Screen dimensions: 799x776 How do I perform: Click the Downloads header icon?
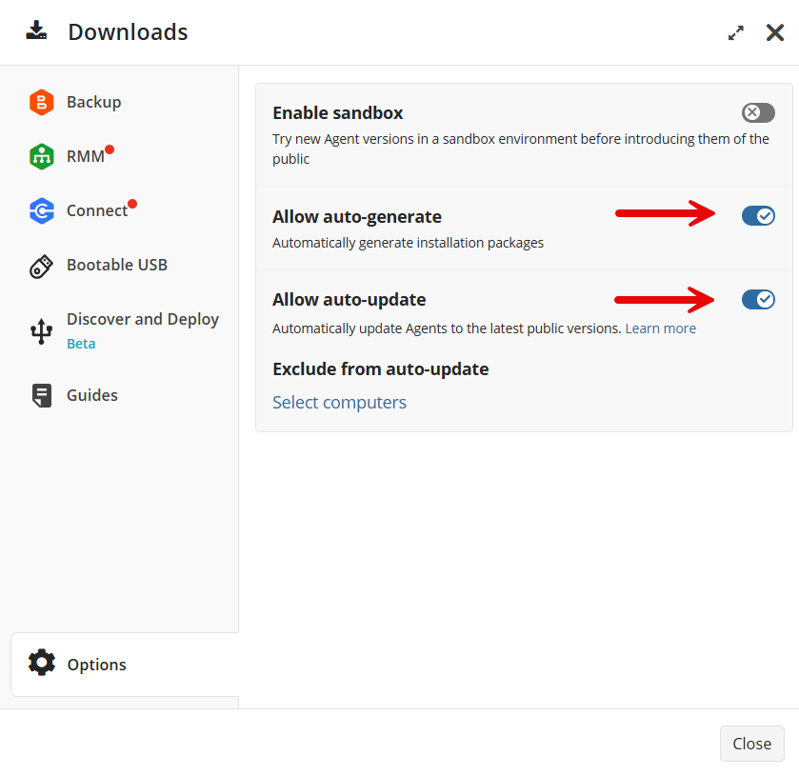click(x=36, y=30)
